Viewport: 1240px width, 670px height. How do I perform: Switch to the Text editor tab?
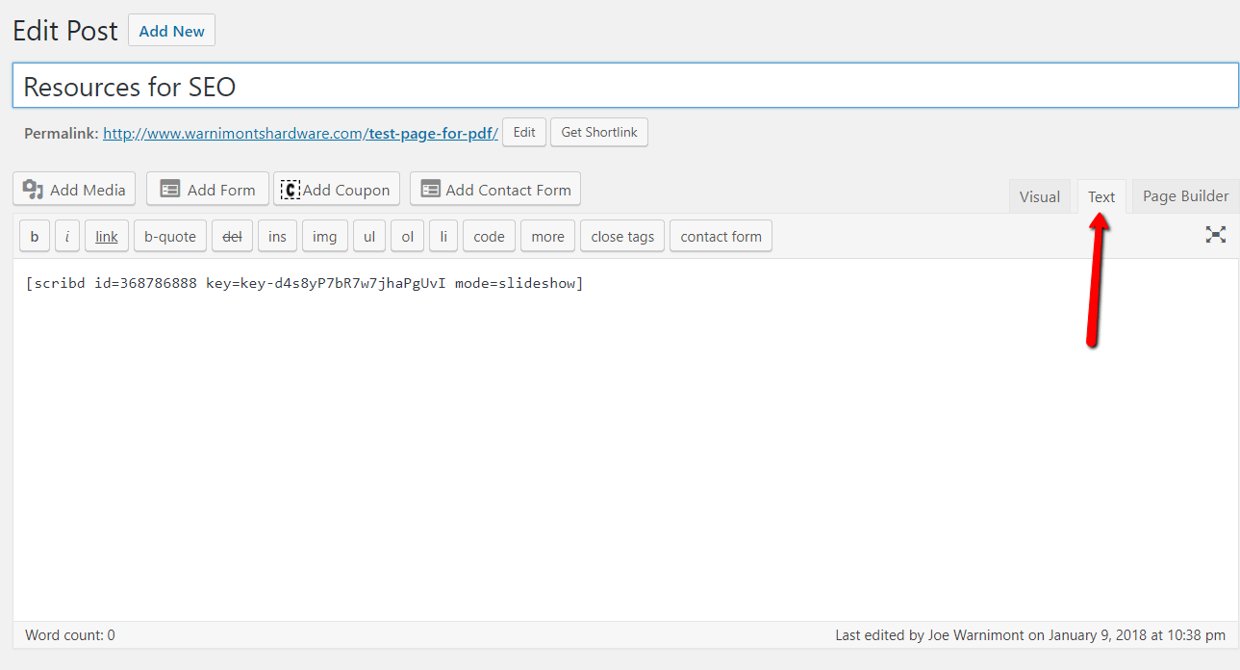click(x=1101, y=196)
